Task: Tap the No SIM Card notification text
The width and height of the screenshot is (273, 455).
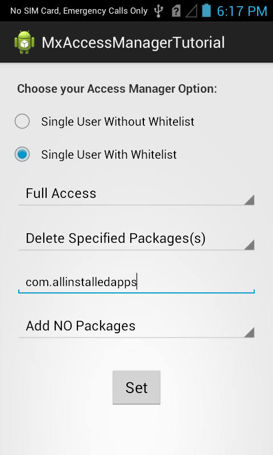Action: pyautogui.click(x=79, y=11)
